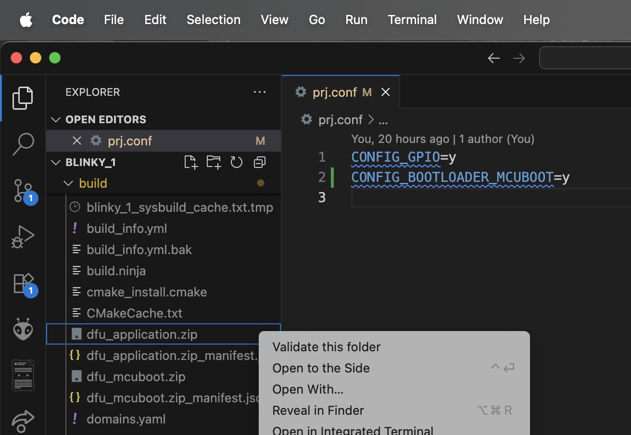Close the prj.conf editor tab
This screenshot has width=631, height=435.
386,92
